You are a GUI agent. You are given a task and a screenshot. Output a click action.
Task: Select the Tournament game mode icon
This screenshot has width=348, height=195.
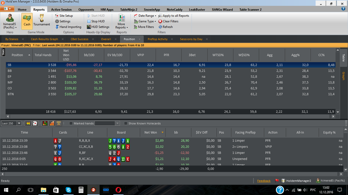click(41, 20)
